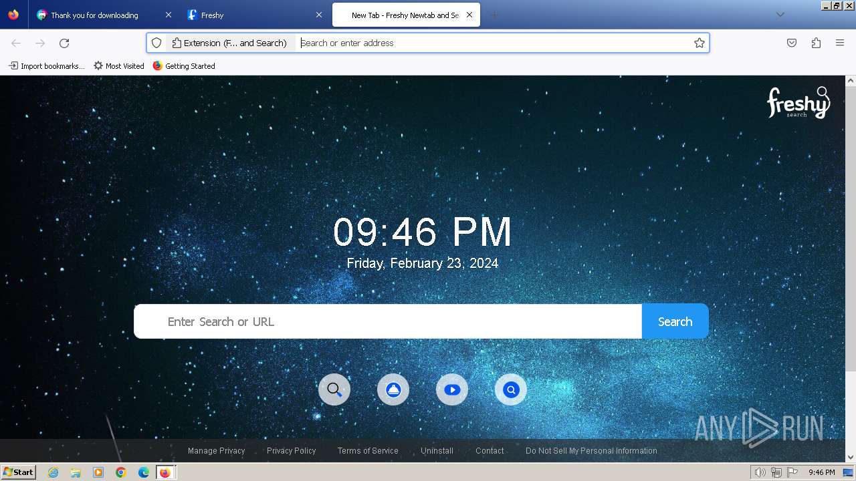Open the Getting Started bookmark

(184, 66)
